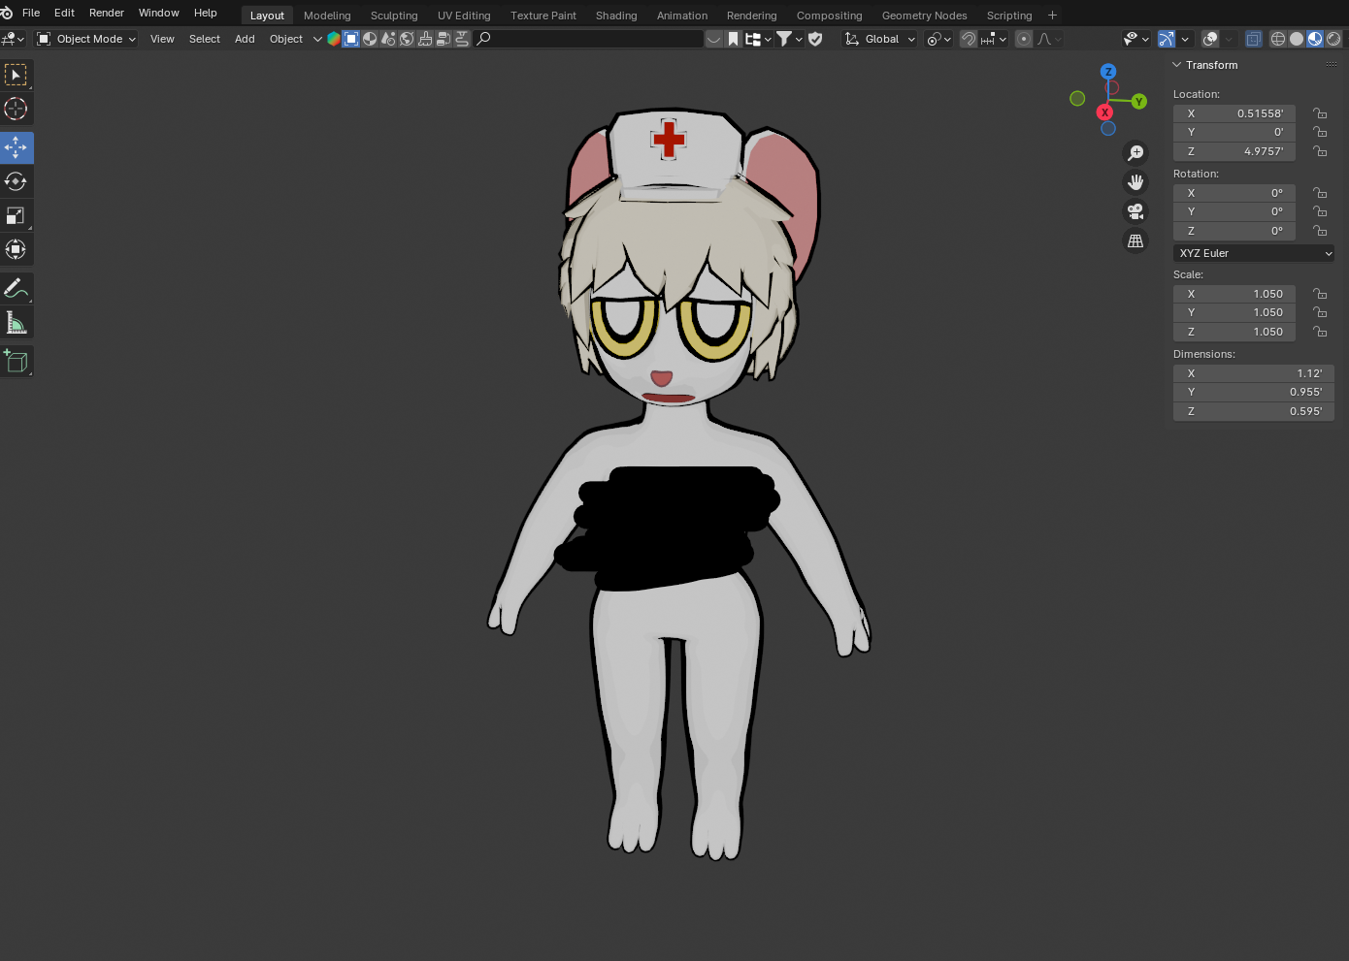
Task: Choose the Annotate pencil tool
Action: click(x=16, y=288)
